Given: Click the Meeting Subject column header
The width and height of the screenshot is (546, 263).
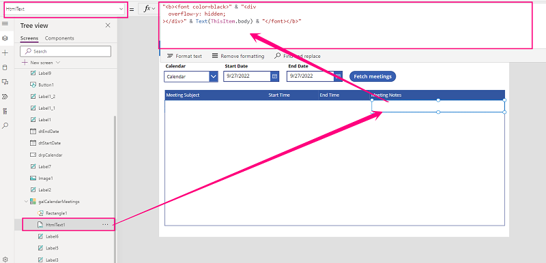Looking at the screenshot, I should pyautogui.click(x=183, y=95).
